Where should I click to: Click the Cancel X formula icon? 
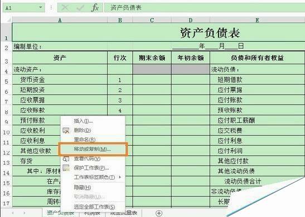click(65, 8)
